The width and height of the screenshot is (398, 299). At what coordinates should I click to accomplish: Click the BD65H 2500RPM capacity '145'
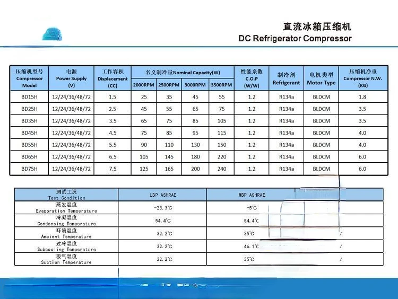[169, 157]
